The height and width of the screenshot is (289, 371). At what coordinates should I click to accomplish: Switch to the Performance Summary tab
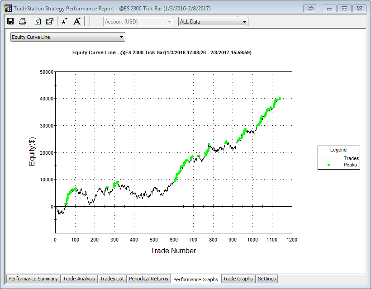coord(33,279)
